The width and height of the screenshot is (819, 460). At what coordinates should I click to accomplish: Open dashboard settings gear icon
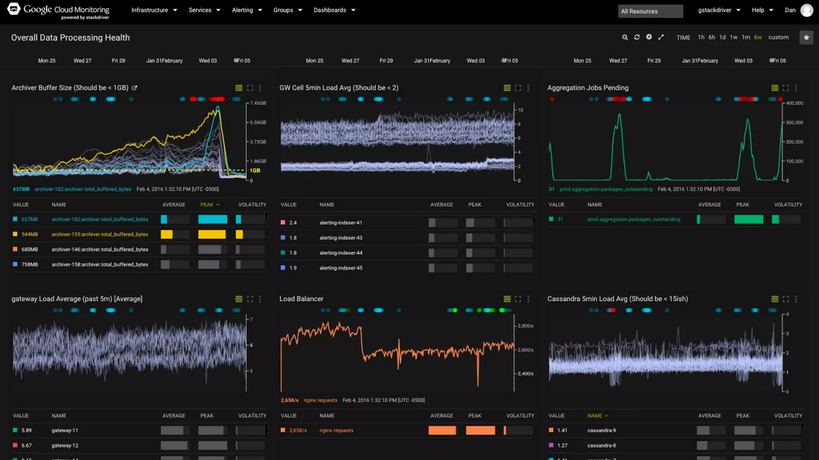[649, 37]
